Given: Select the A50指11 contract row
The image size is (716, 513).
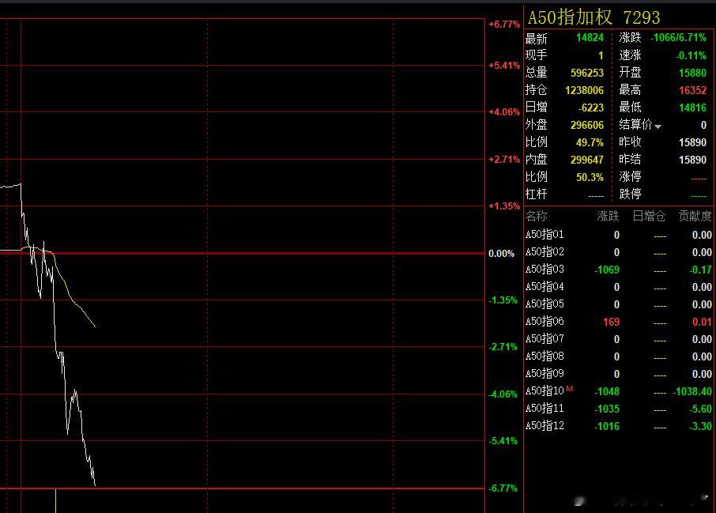Looking at the screenshot, I should (x=618, y=409).
